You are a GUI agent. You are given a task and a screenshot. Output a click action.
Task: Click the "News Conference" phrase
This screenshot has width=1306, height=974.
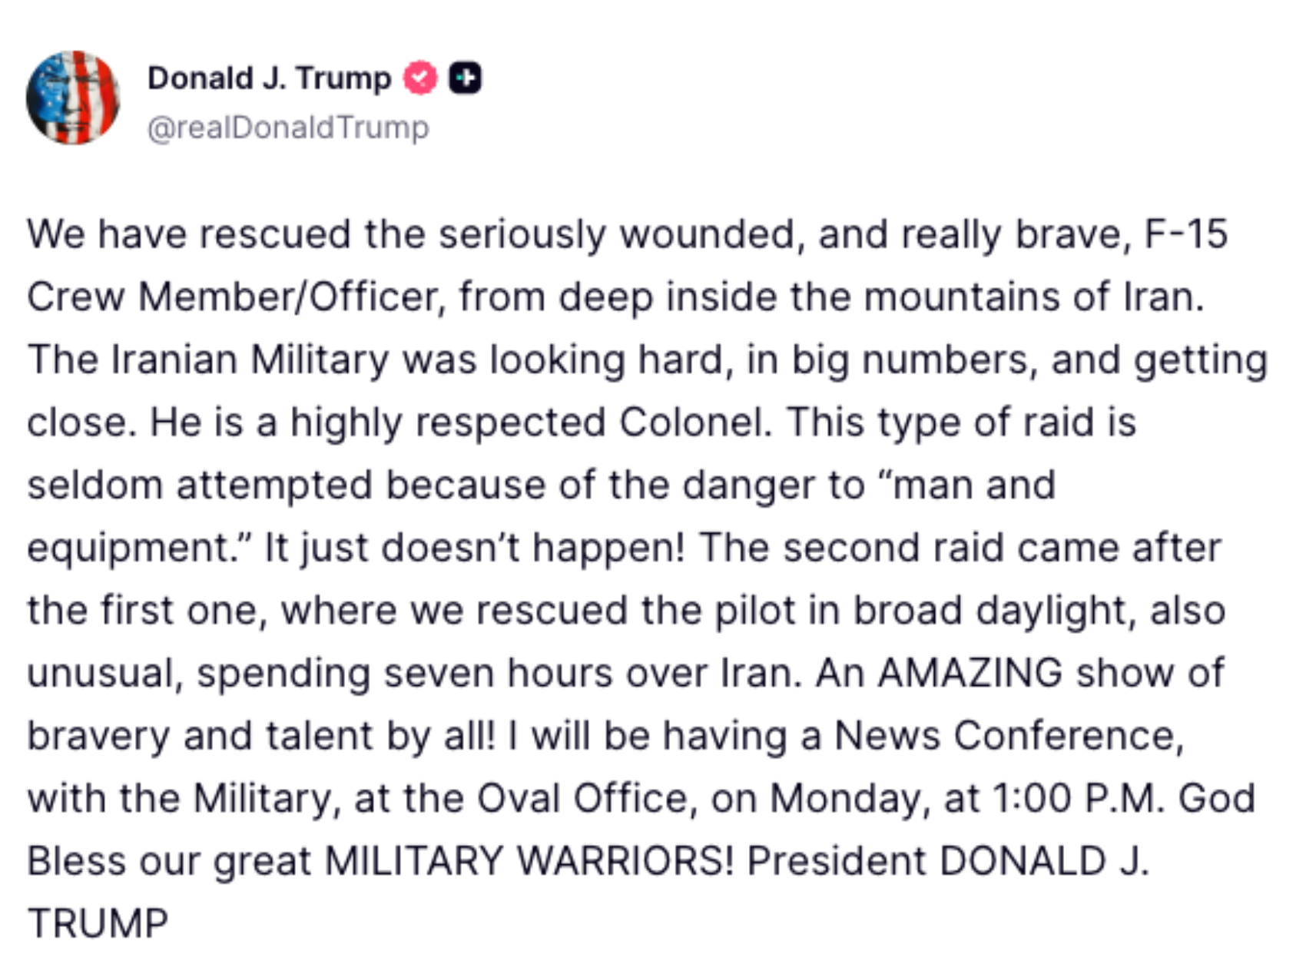(x=1008, y=736)
